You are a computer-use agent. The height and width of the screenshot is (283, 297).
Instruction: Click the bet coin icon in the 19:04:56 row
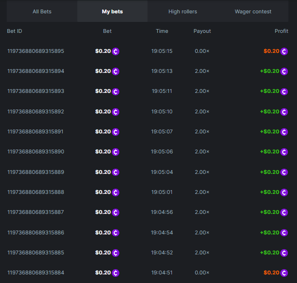[116, 212]
